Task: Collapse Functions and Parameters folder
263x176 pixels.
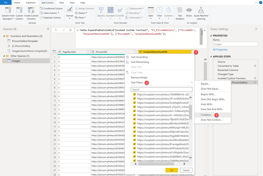Action: point(4,36)
